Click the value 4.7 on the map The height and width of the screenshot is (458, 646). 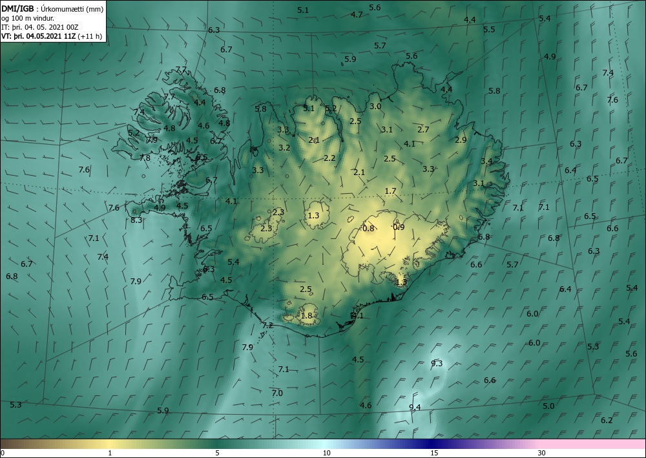coord(357,14)
